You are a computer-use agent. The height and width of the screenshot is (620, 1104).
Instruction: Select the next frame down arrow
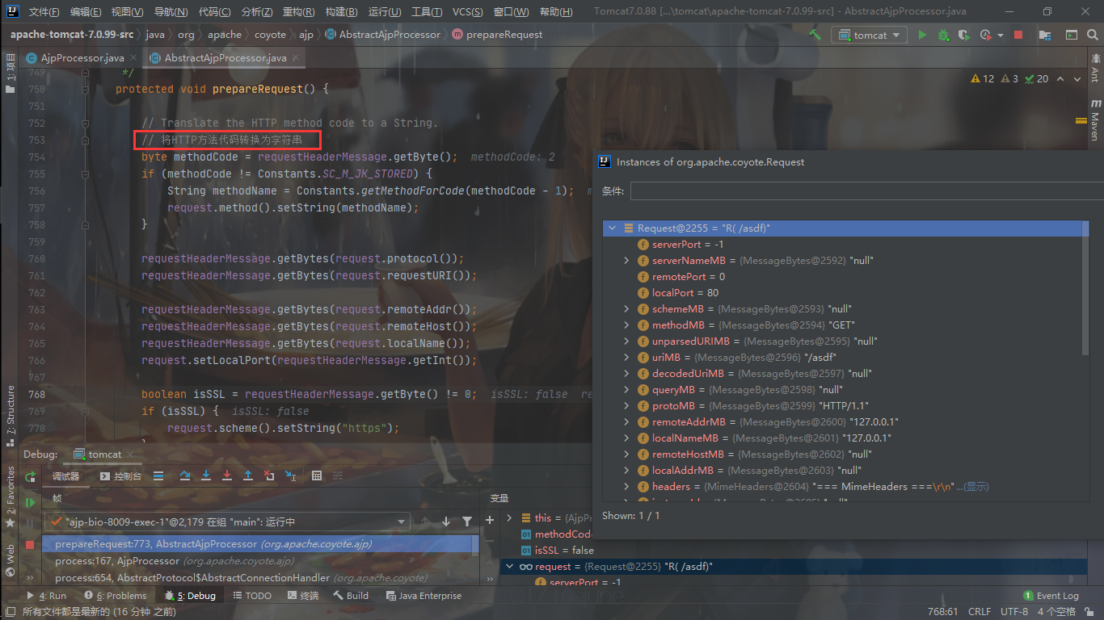pyautogui.click(x=445, y=522)
